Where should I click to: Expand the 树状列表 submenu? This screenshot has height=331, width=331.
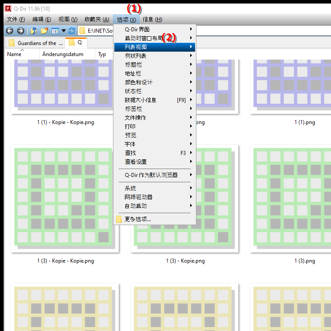(154, 56)
